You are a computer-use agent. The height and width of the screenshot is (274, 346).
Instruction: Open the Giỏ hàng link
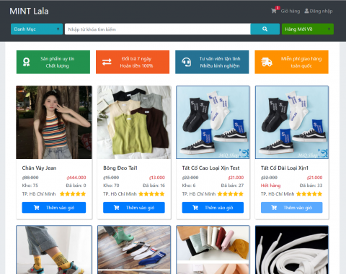click(290, 11)
